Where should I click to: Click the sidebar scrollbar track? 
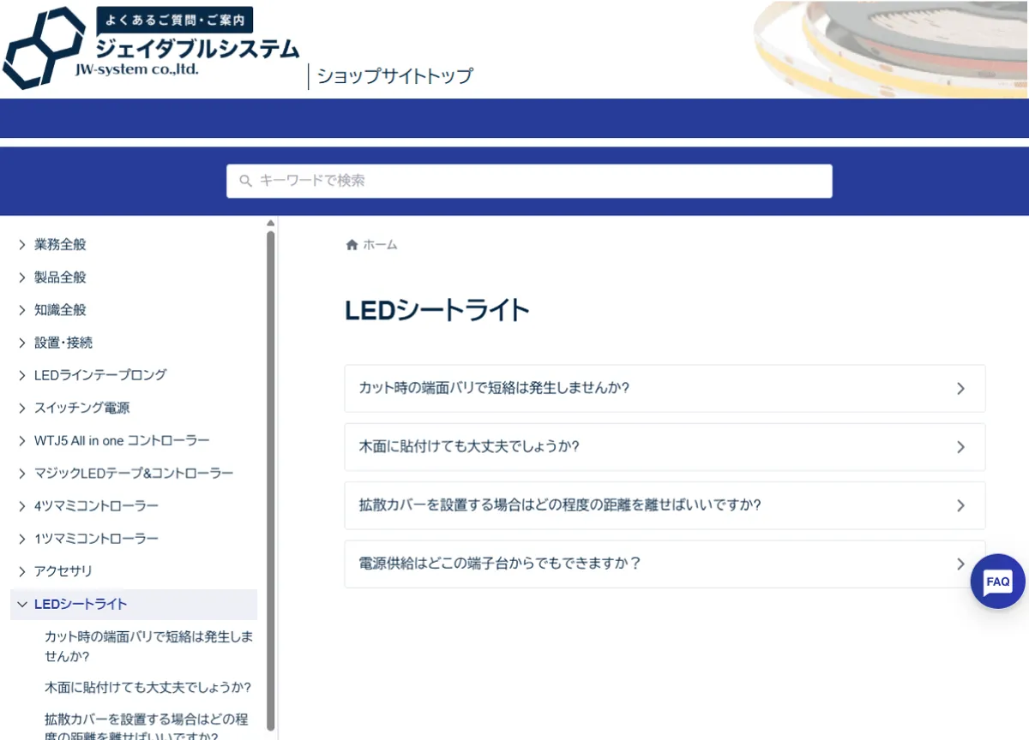(271, 471)
